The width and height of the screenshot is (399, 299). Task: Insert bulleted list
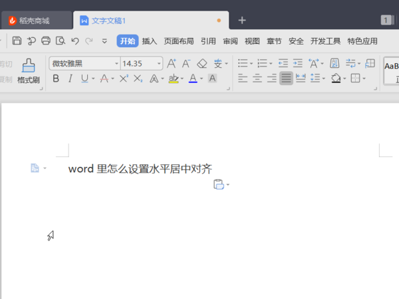243,63
